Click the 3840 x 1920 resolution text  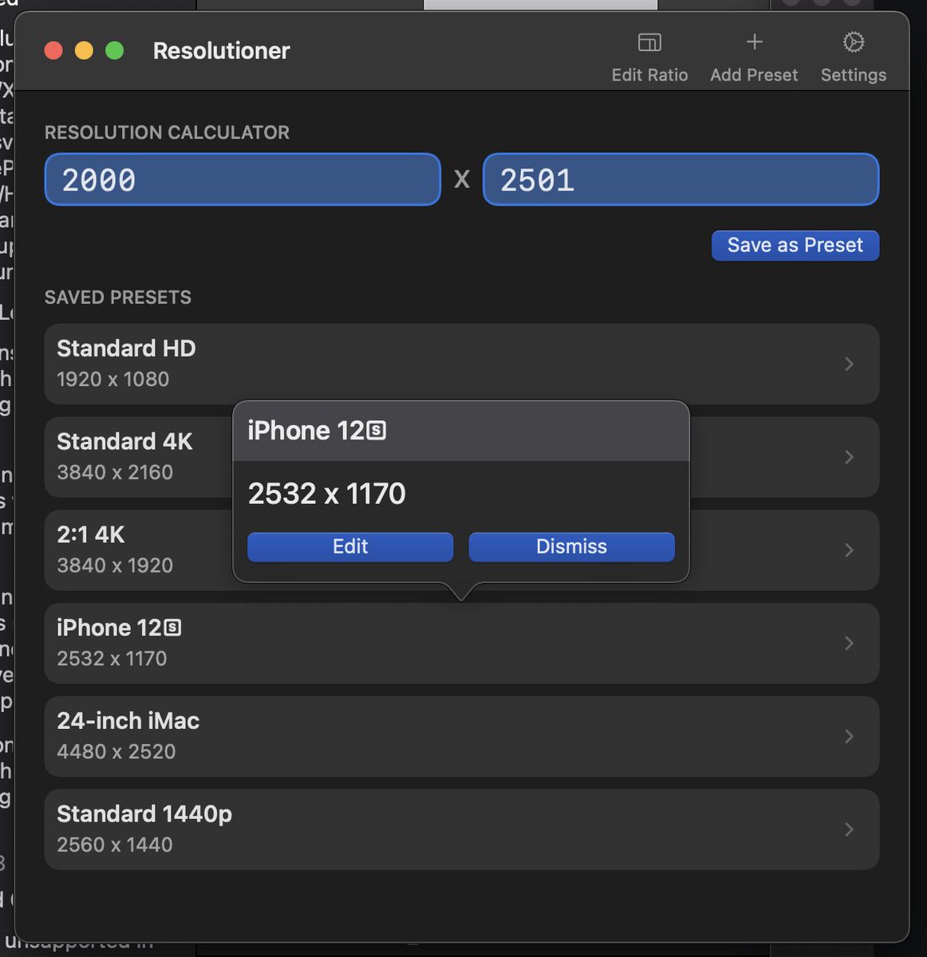coord(115,565)
